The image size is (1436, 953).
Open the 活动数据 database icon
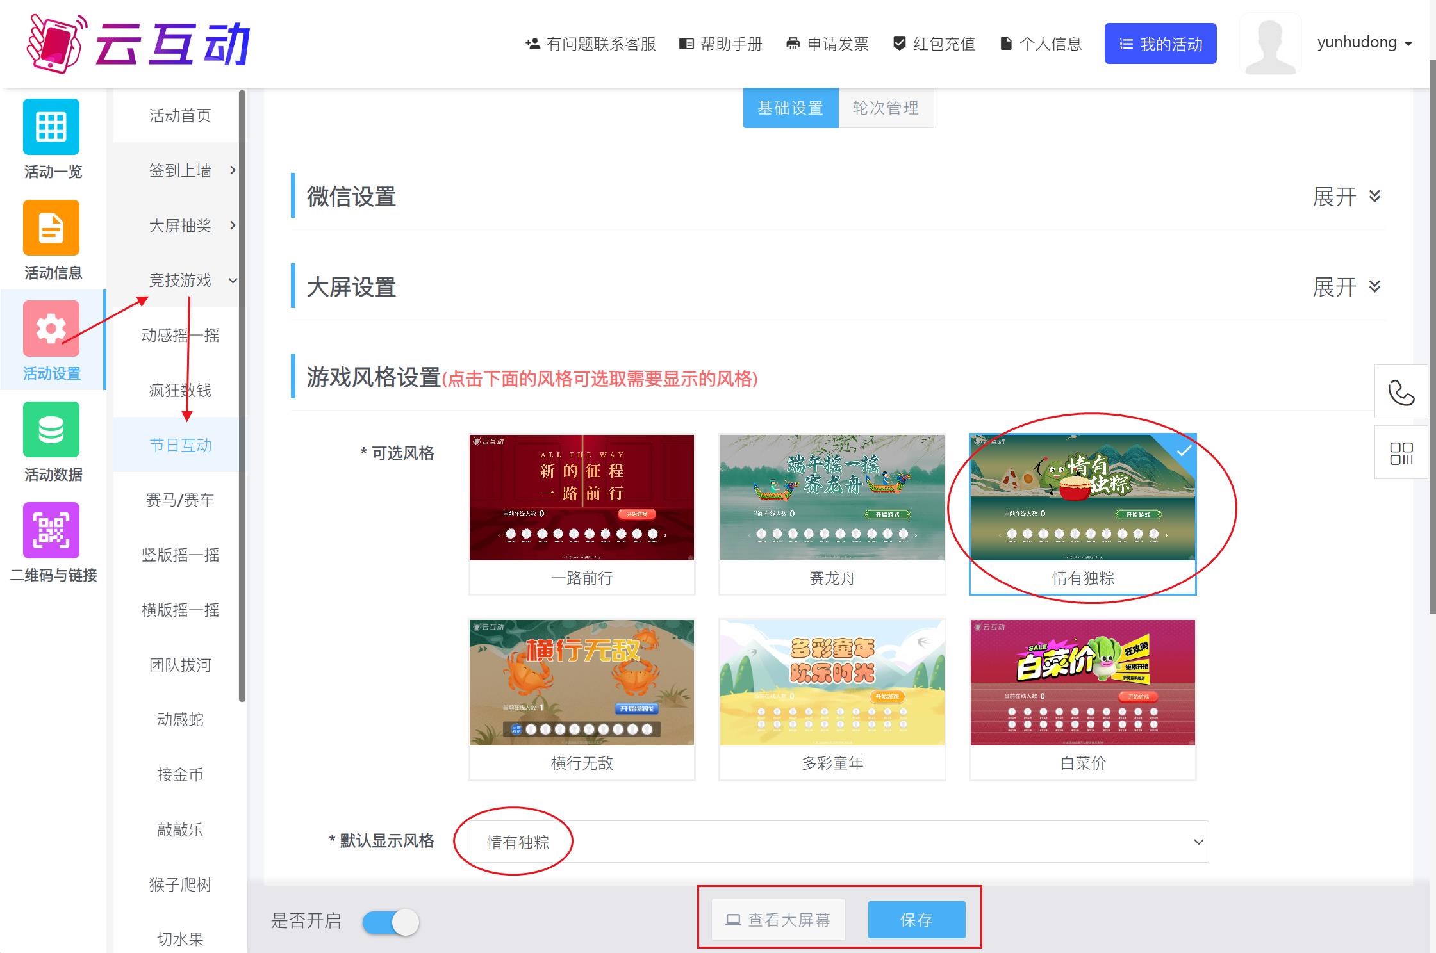pyautogui.click(x=51, y=430)
